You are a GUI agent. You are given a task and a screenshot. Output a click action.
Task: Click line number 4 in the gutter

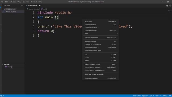coord(33,26)
